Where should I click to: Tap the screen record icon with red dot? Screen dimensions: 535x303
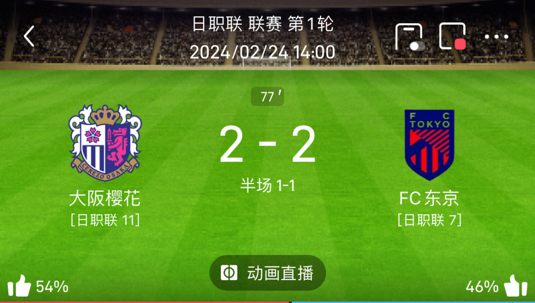coord(453,36)
